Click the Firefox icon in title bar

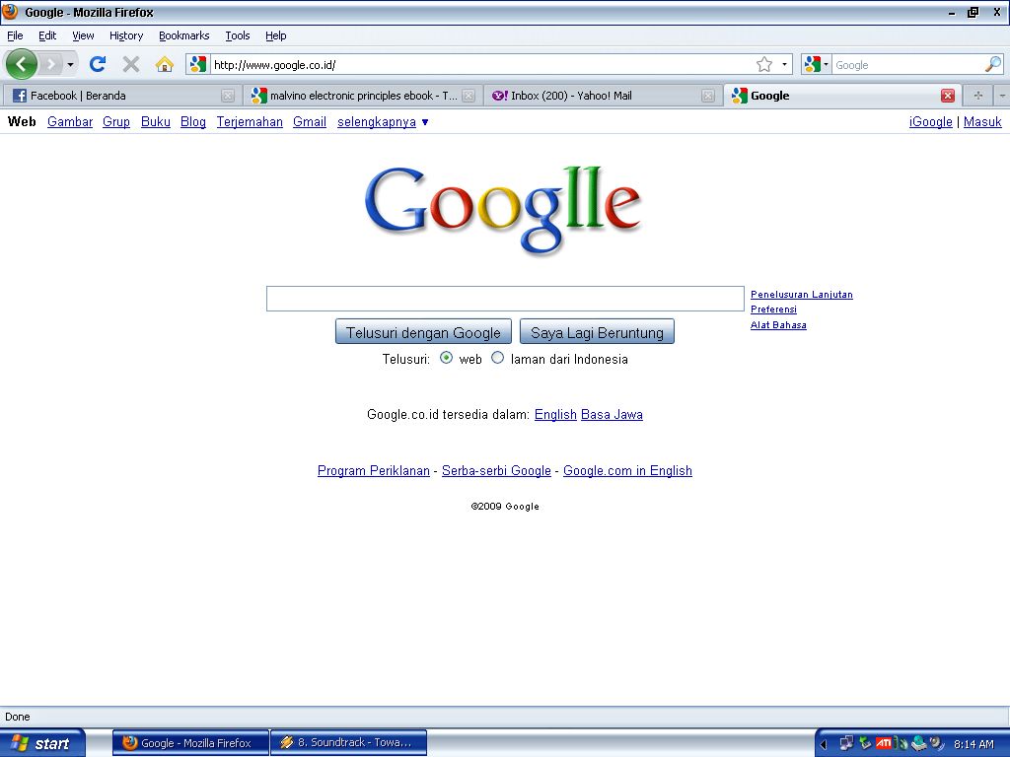[10, 12]
